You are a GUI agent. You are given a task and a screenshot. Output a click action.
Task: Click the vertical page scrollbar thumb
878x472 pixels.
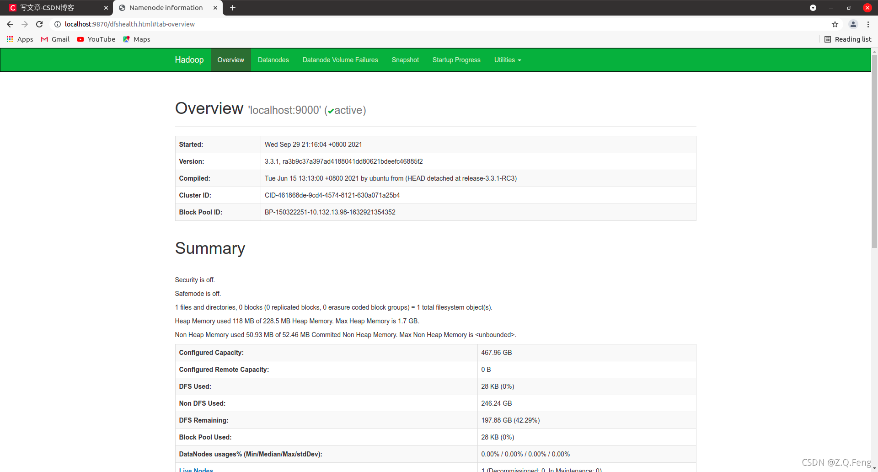(x=874, y=151)
